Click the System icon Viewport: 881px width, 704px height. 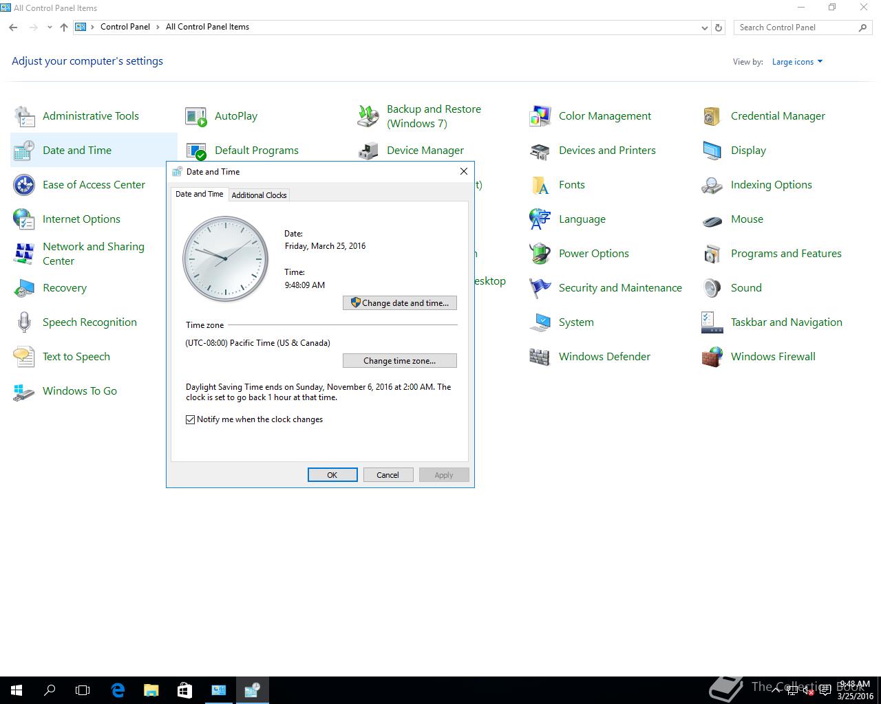pyautogui.click(x=540, y=322)
